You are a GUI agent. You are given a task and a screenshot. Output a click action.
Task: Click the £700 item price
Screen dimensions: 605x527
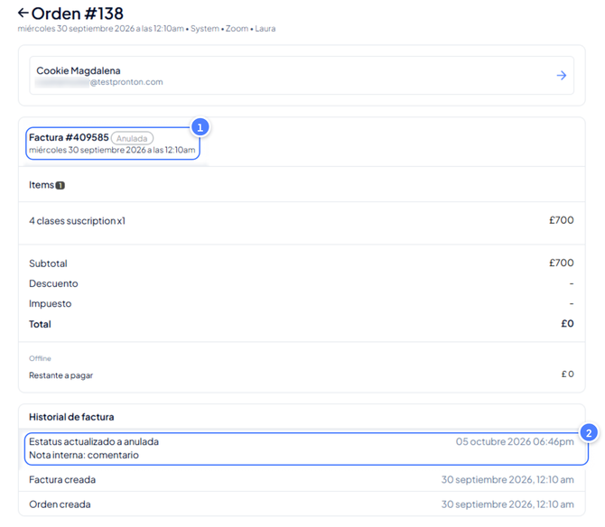[x=562, y=220]
